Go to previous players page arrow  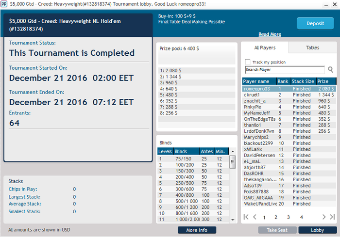click(x=255, y=217)
